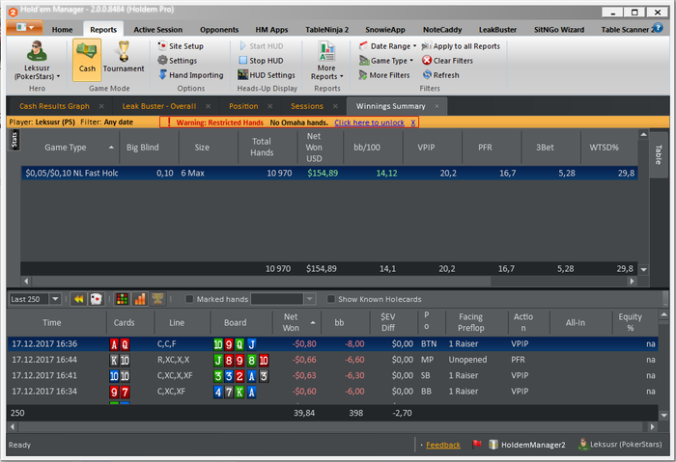Open the Opponents tab
The width and height of the screenshot is (676, 462).
219,29
